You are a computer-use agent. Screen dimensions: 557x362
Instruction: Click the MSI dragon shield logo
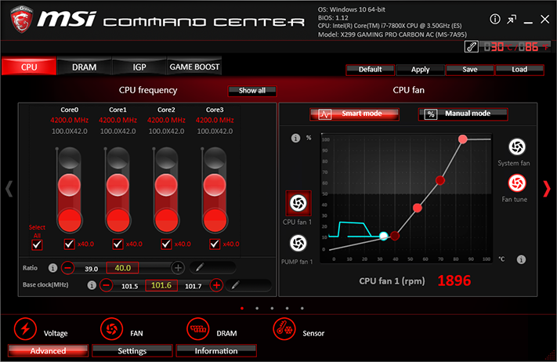point(22,20)
